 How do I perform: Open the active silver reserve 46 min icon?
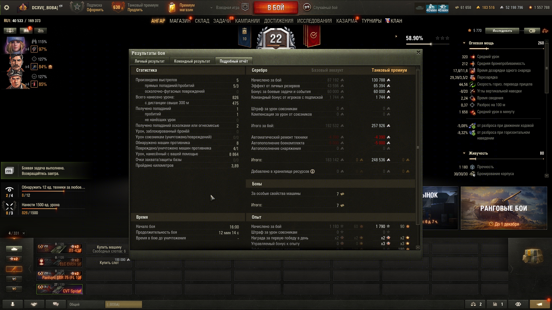pos(431,8)
